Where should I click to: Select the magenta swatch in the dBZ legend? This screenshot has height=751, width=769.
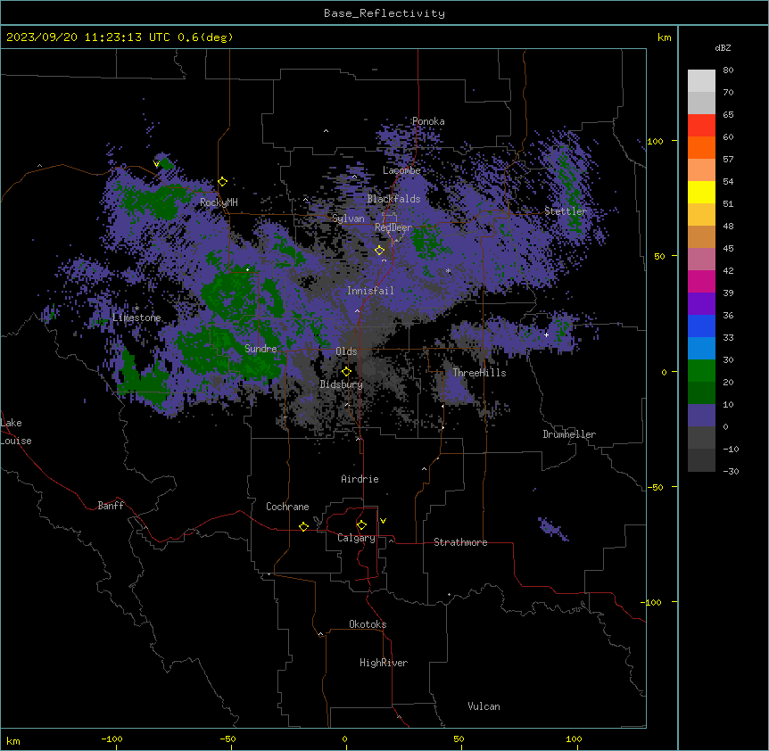point(701,281)
